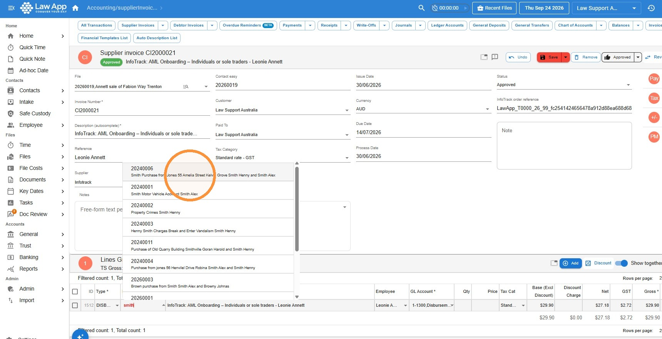Click the Remove button
The width and height of the screenshot is (662, 339).
(x=586, y=57)
